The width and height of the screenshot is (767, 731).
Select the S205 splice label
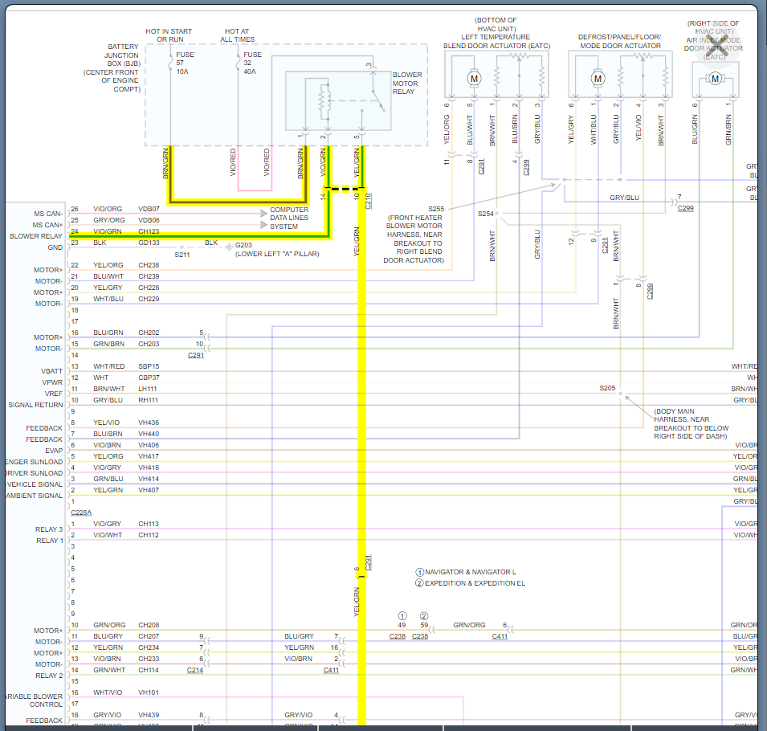[x=607, y=388]
